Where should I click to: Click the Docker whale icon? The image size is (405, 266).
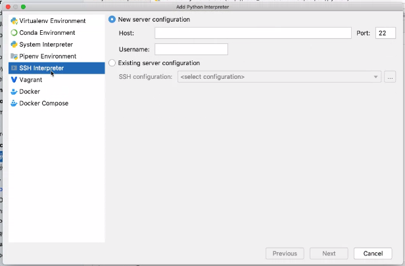point(14,91)
